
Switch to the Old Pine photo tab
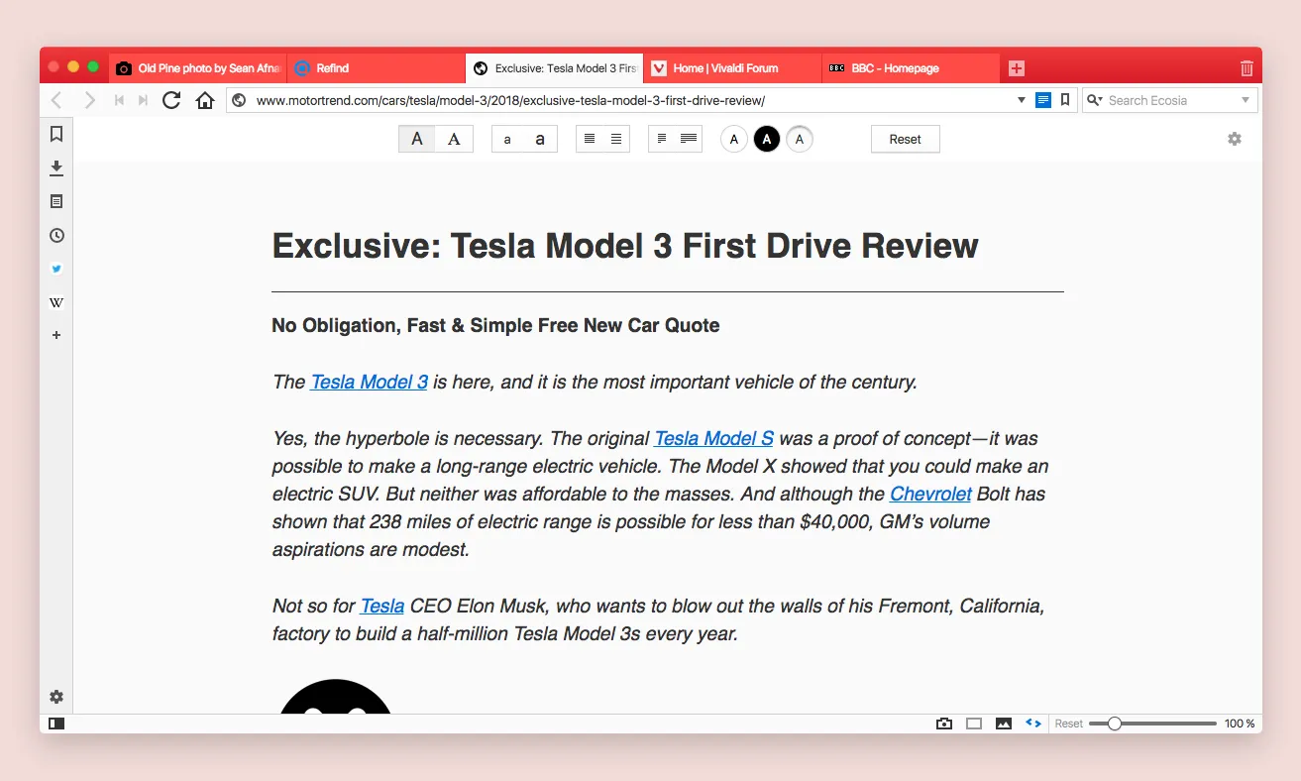coord(198,68)
